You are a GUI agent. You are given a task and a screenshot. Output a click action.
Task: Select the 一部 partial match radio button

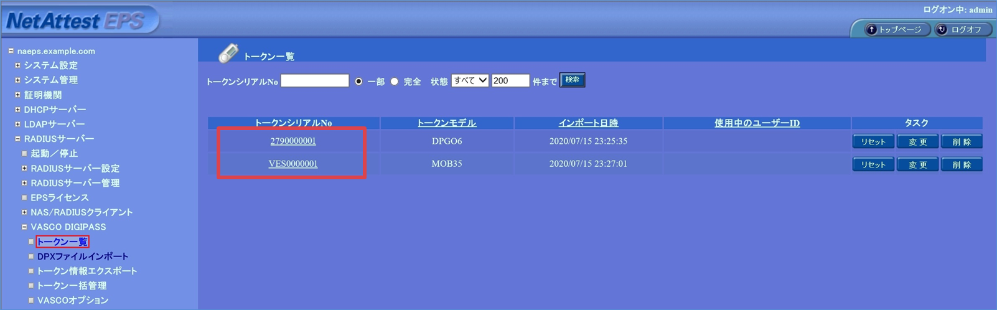tap(358, 82)
